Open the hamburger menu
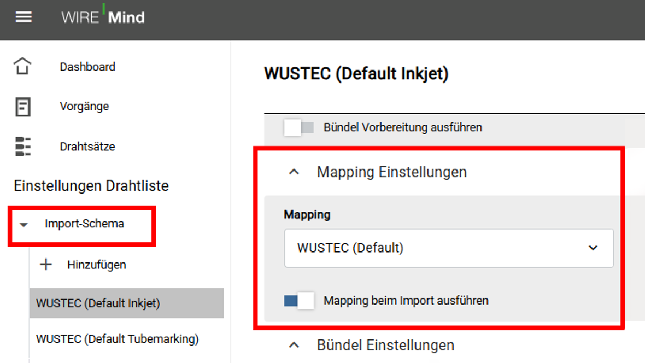 24,17
